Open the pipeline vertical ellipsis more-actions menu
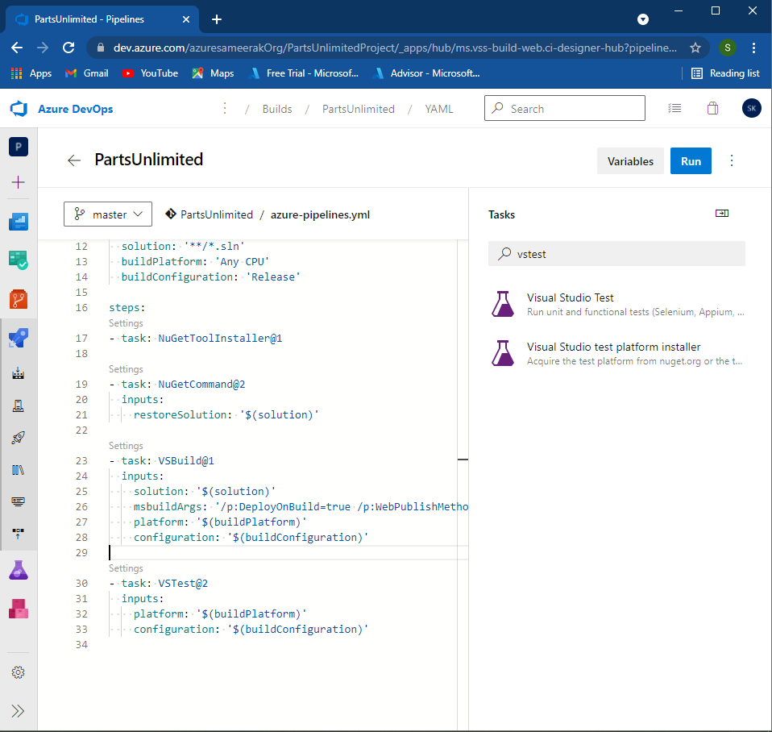The height and width of the screenshot is (732, 772). point(732,160)
